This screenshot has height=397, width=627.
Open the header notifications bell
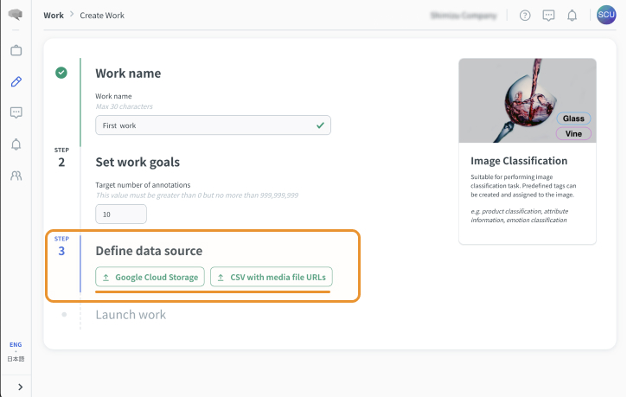click(x=573, y=16)
